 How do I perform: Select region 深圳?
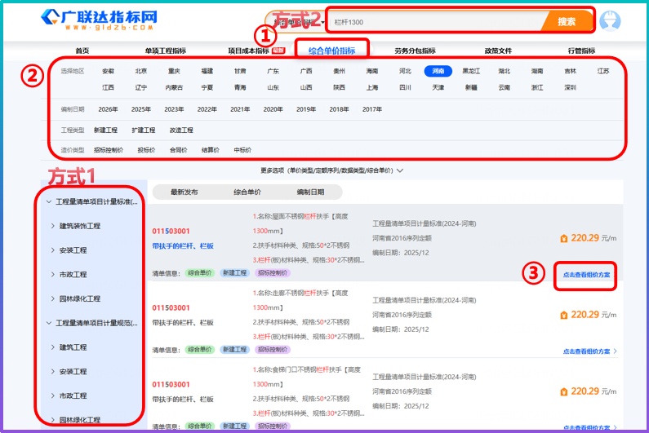point(570,88)
